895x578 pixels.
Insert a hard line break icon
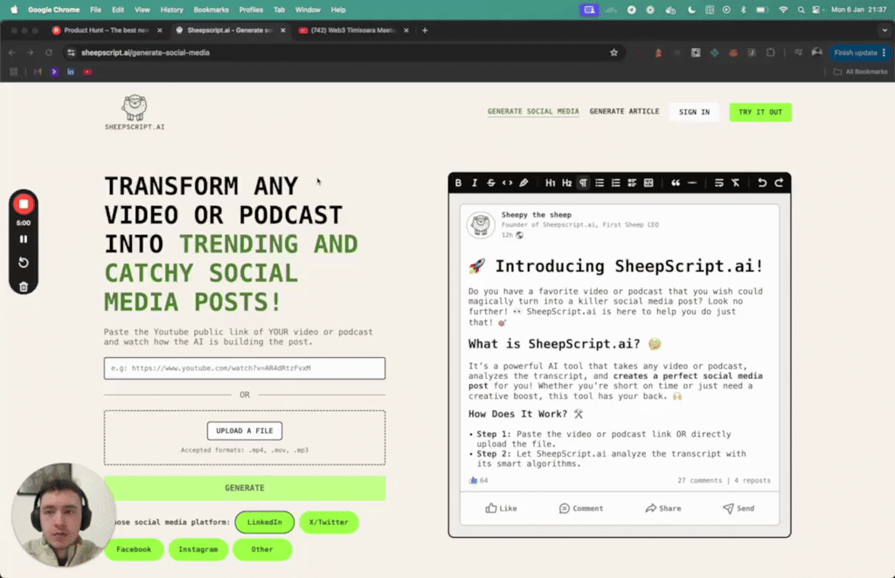(718, 183)
